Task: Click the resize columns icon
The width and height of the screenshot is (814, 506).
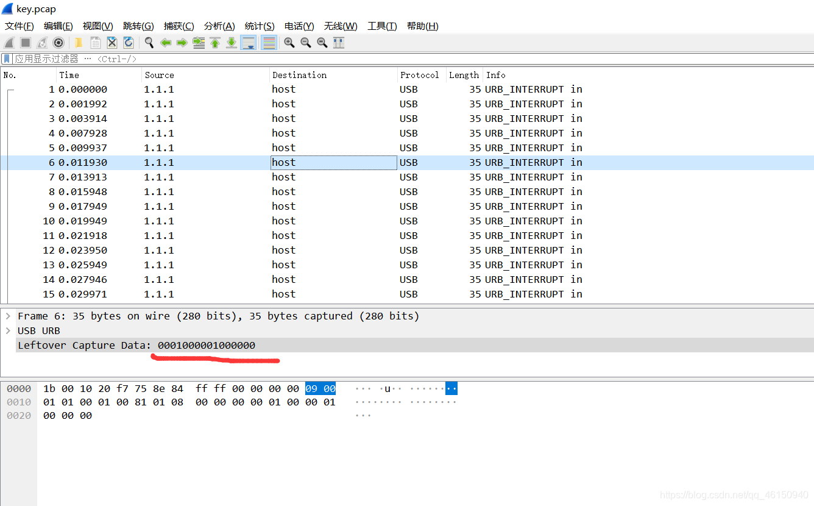Action: click(x=339, y=43)
